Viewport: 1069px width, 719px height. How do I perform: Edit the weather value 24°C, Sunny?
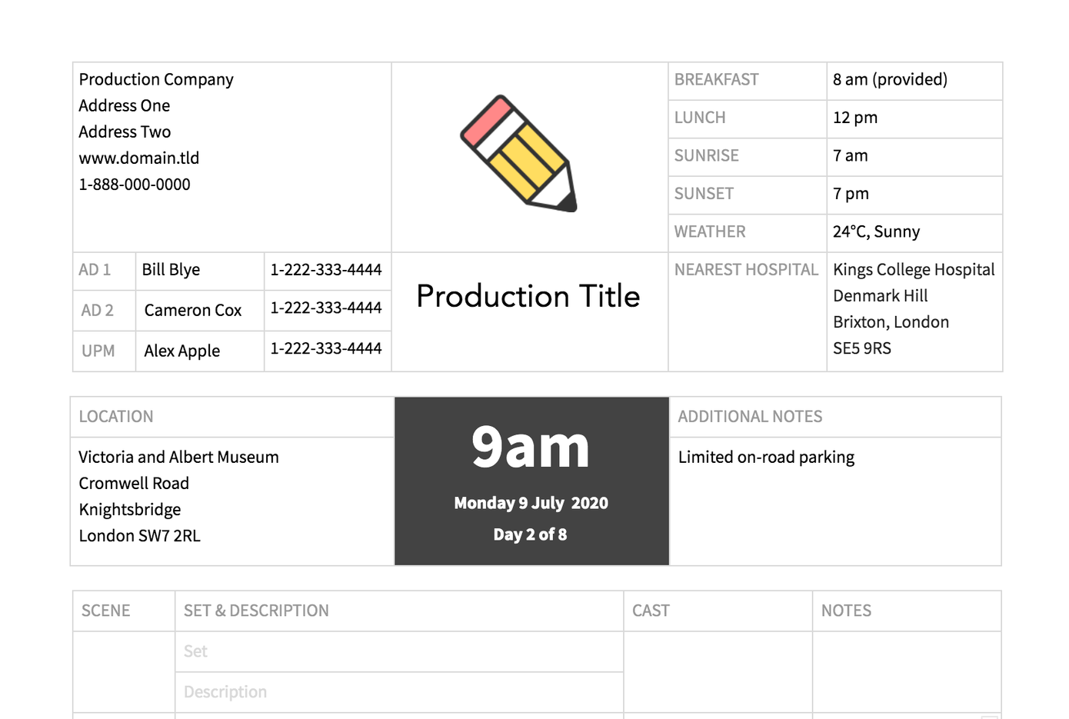point(876,232)
